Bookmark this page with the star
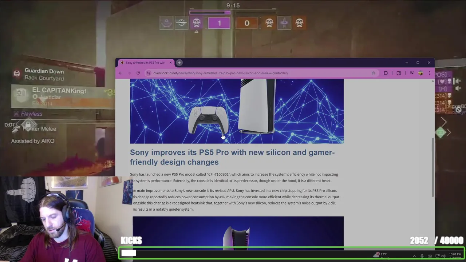Screen dimensions: 466x262 click(x=373, y=73)
